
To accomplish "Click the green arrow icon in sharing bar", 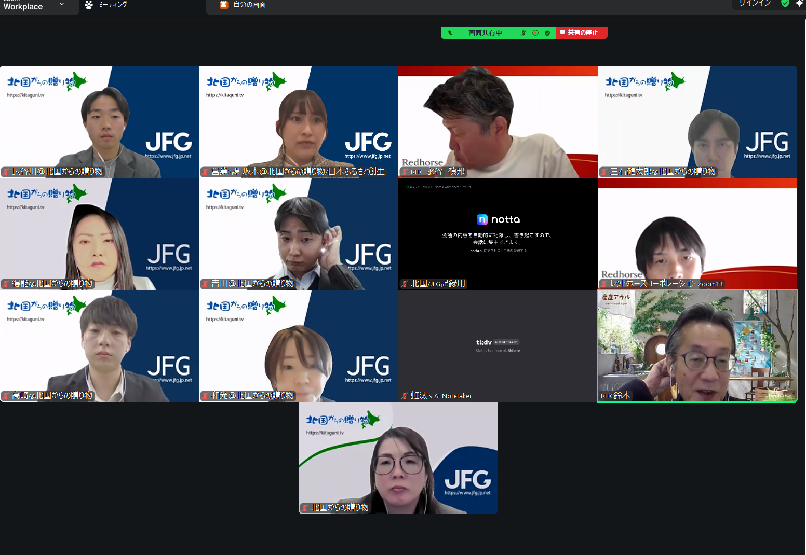I will 450,33.
